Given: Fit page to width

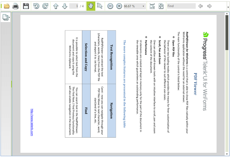Looking at the screenshot, I should [x=152, y=6].
